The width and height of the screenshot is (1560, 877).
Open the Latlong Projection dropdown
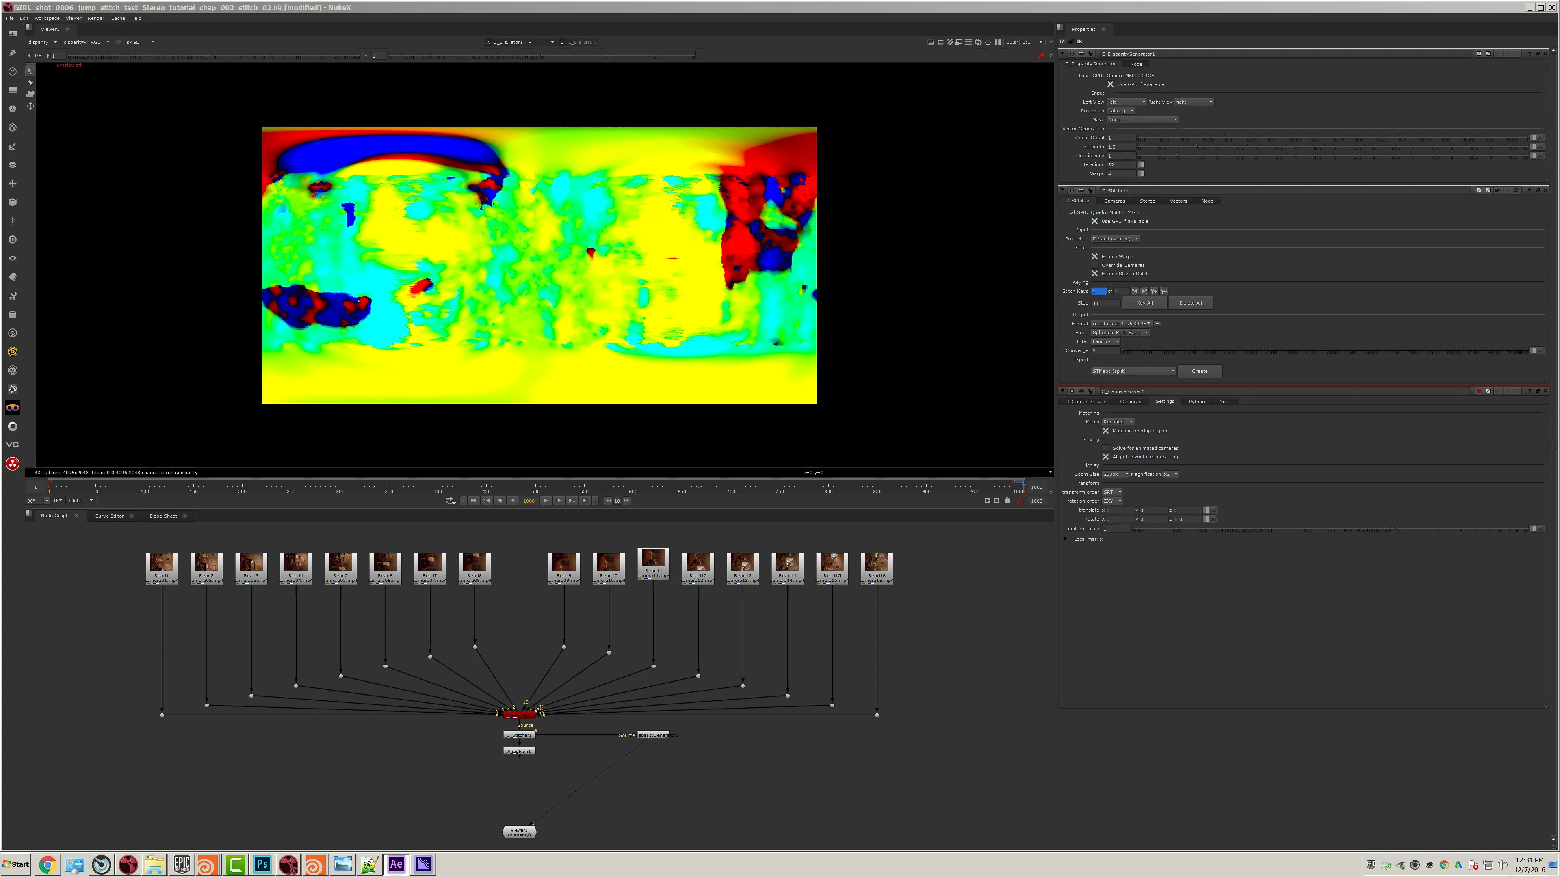point(1120,111)
